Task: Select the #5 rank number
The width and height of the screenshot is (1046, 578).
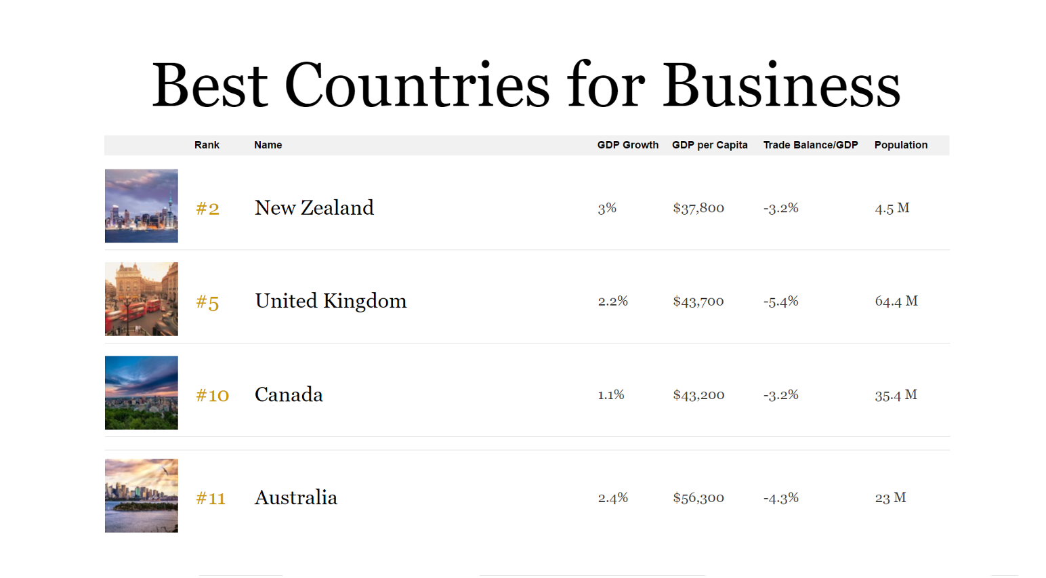Action: pyautogui.click(x=207, y=302)
